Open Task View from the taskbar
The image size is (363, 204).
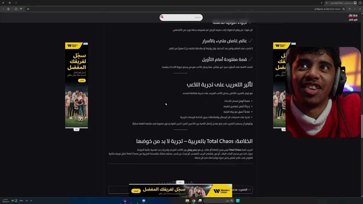coord(200,201)
